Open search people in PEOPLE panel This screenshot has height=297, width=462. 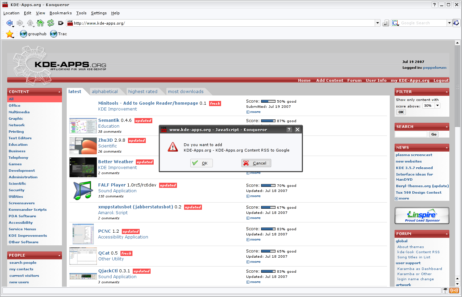[x=23, y=263]
